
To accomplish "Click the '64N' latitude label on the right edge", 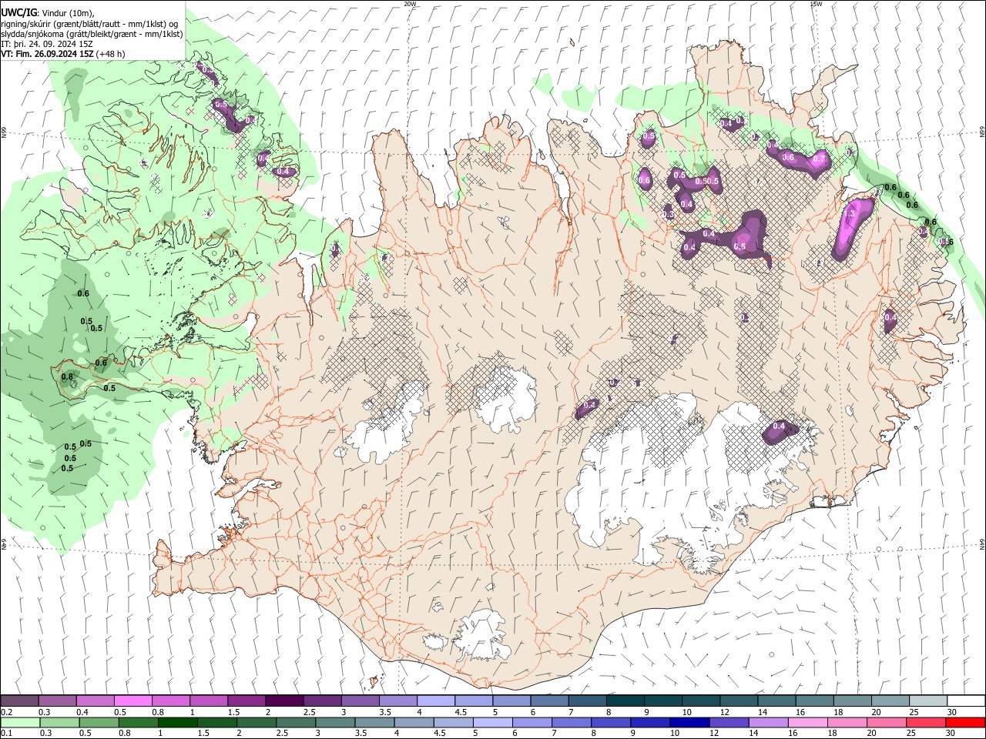I will click(982, 543).
